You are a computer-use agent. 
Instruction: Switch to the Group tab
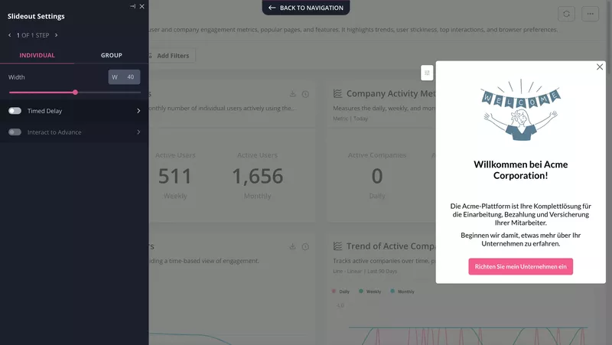pyautogui.click(x=112, y=55)
